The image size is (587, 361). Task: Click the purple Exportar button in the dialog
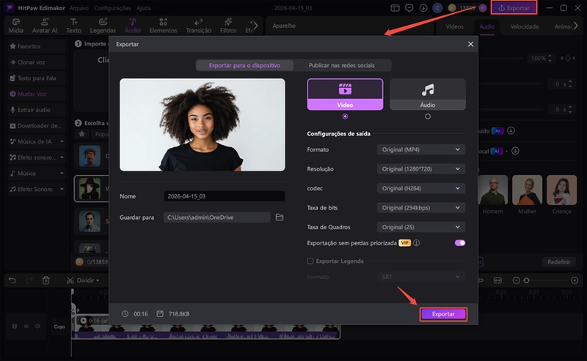tap(443, 313)
